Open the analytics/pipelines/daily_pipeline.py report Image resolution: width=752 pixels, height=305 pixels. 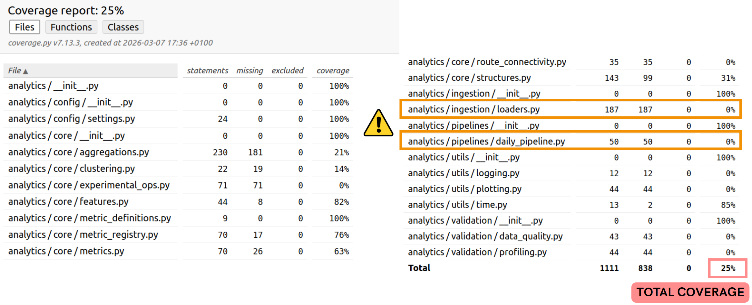pos(486,141)
